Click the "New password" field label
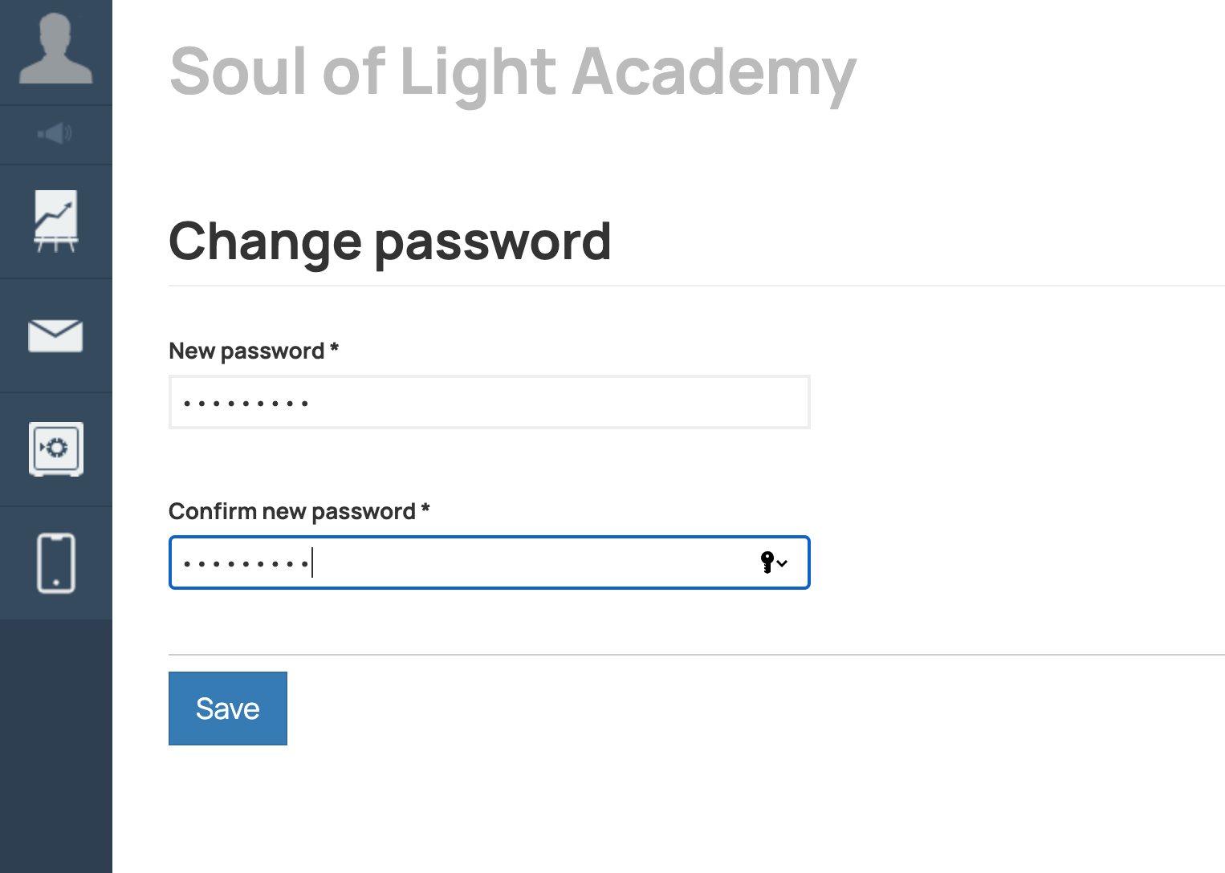 246,351
